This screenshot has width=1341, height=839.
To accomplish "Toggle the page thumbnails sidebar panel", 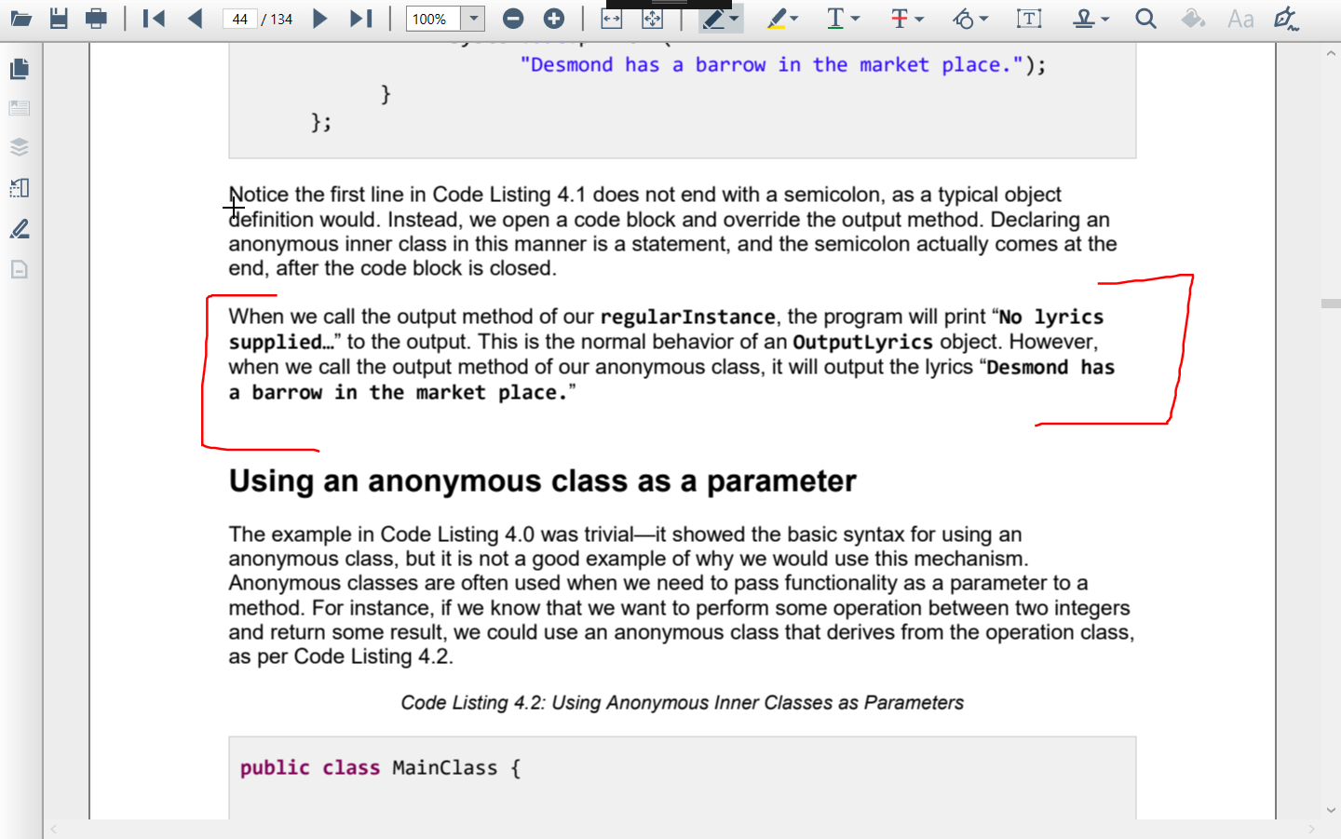I will click(20, 69).
